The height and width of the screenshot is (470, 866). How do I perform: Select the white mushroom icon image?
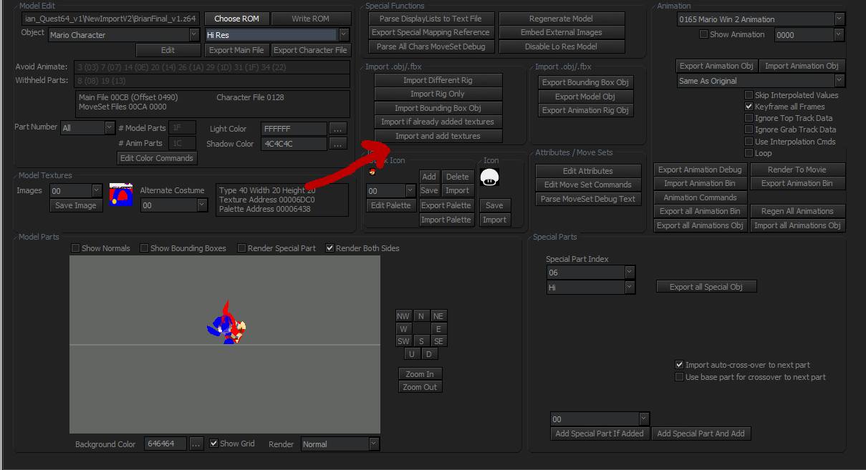tap(489, 177)
